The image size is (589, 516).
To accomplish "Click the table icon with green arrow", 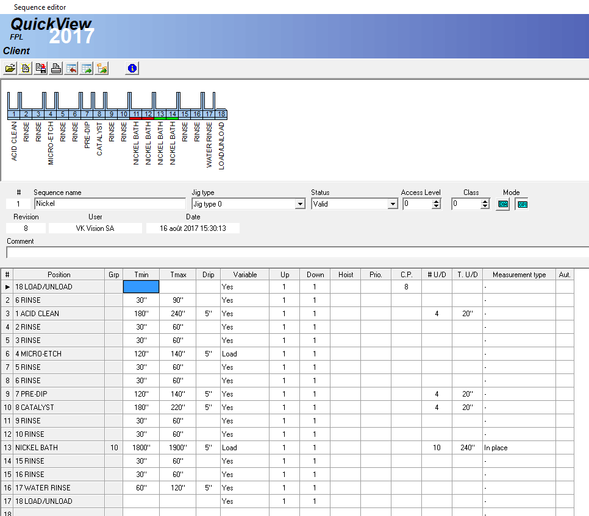I will [x=87, y=68].
